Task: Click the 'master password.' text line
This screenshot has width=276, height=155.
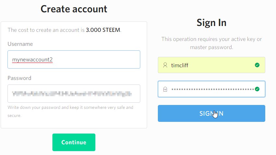Action: (x=212, y=47)
